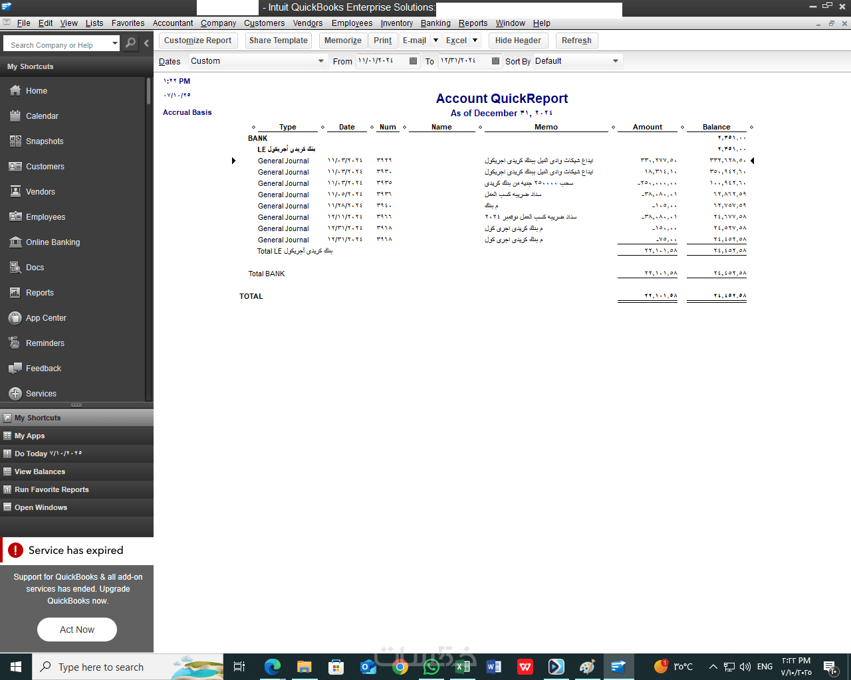The width and height of the screenshot is (851, 680).
Task: Click the Search Company or Help field
Action: click(57, 44)
